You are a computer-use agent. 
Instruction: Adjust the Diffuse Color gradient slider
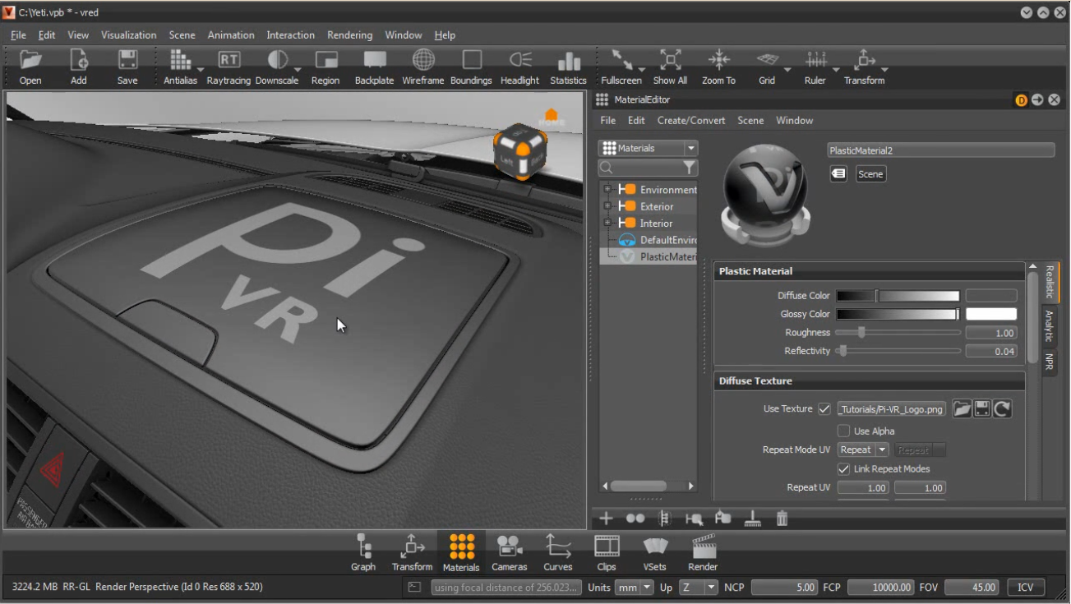[x=898, y=296]
